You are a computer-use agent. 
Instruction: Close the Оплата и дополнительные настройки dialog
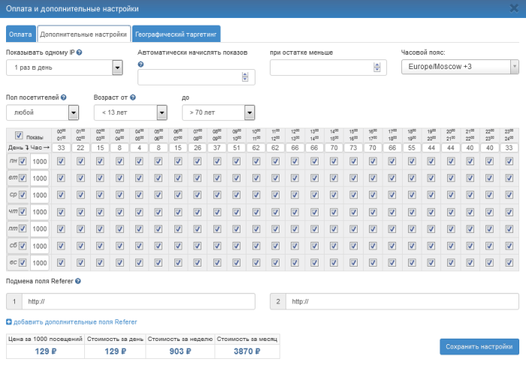pos(512,8)
